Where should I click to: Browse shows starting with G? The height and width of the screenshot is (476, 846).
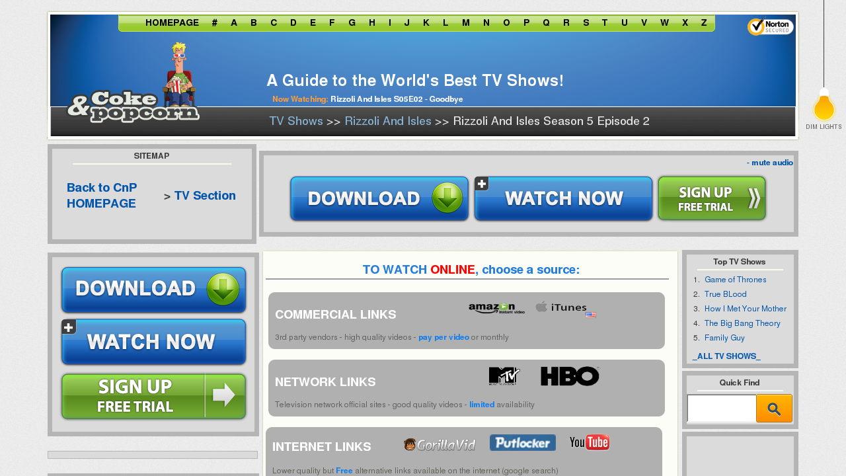(x=352, y=22)
